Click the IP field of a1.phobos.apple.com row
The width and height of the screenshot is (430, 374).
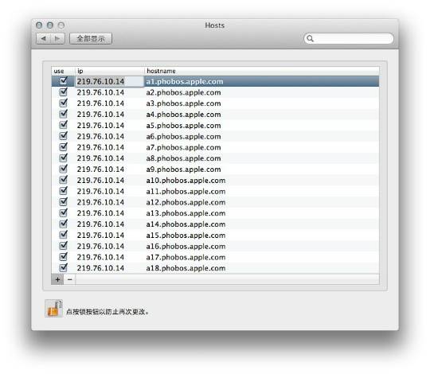(109, 81)
